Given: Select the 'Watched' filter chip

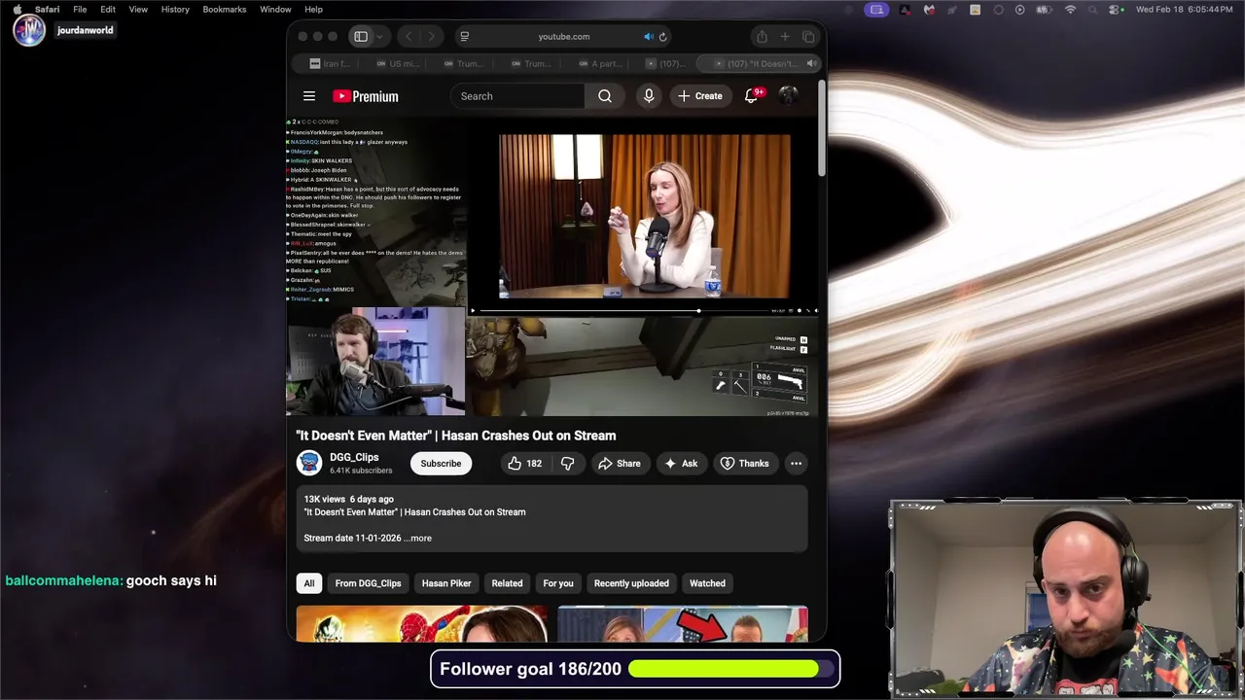Looking at the screenshot, I should 707,583.
